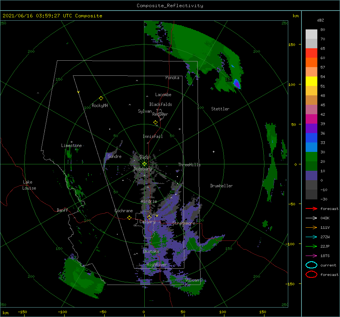Select the lightest gray swatch atop dBZ scale
This screenshot has width=340, height=317.
(x=311, y=34)
